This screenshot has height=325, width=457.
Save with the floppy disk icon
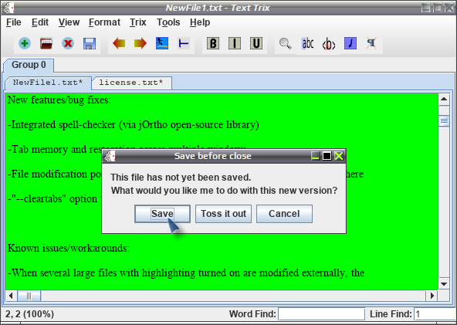point(90,43)
